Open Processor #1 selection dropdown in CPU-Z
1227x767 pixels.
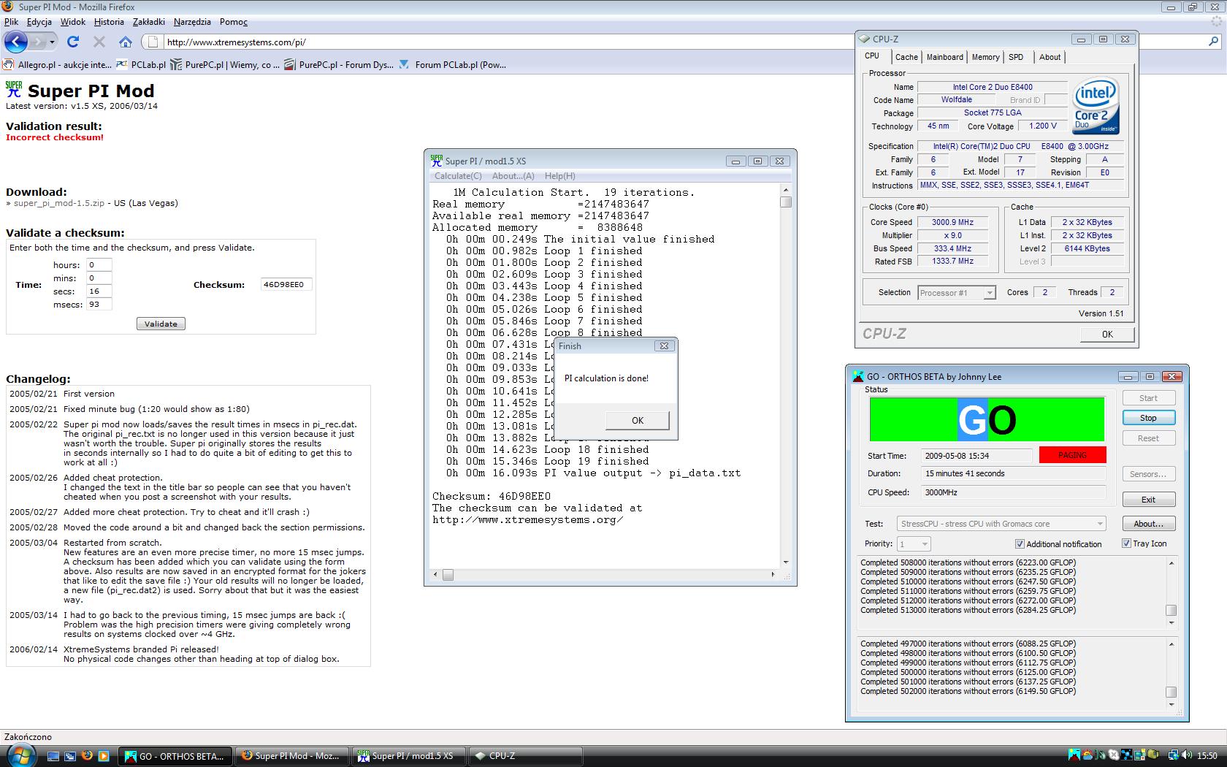957,292
